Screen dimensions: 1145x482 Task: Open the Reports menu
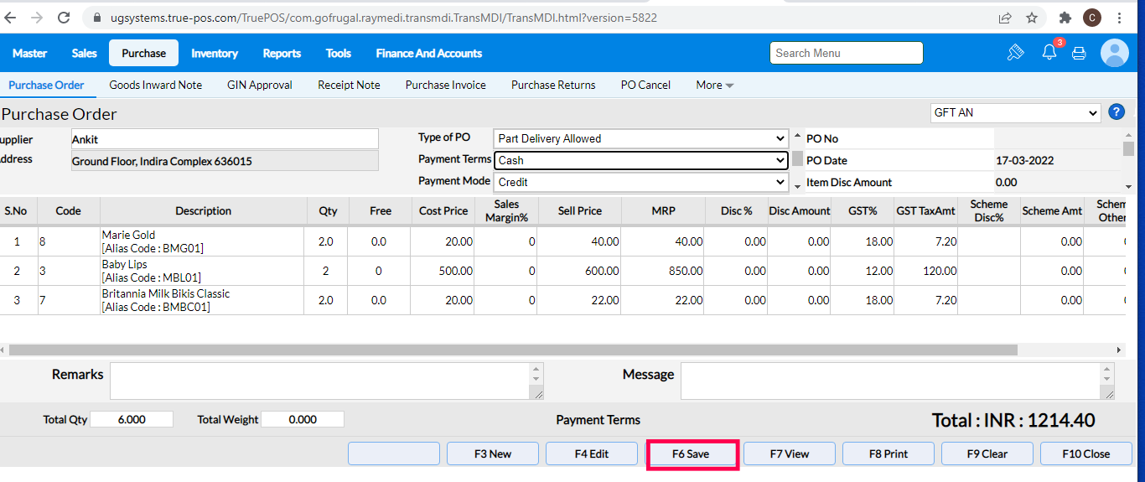click(x=282, y=53)
